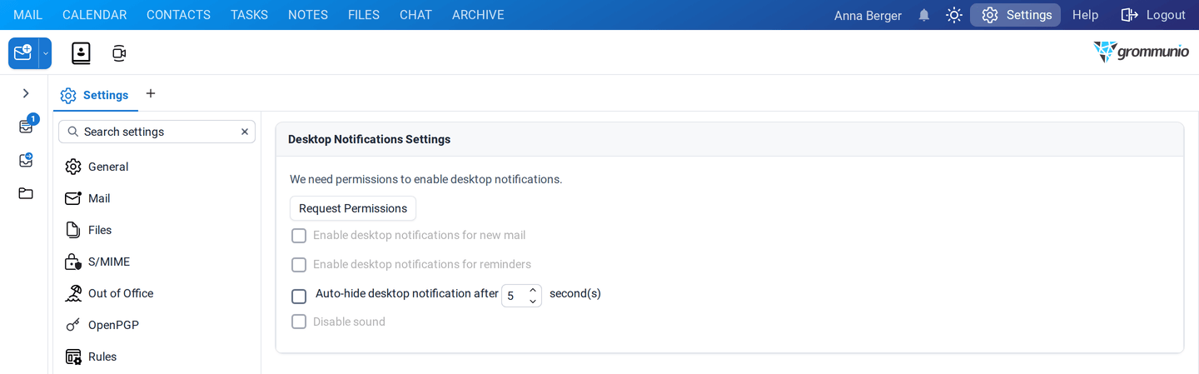Select OpenPGP settings category

[157, 325]
